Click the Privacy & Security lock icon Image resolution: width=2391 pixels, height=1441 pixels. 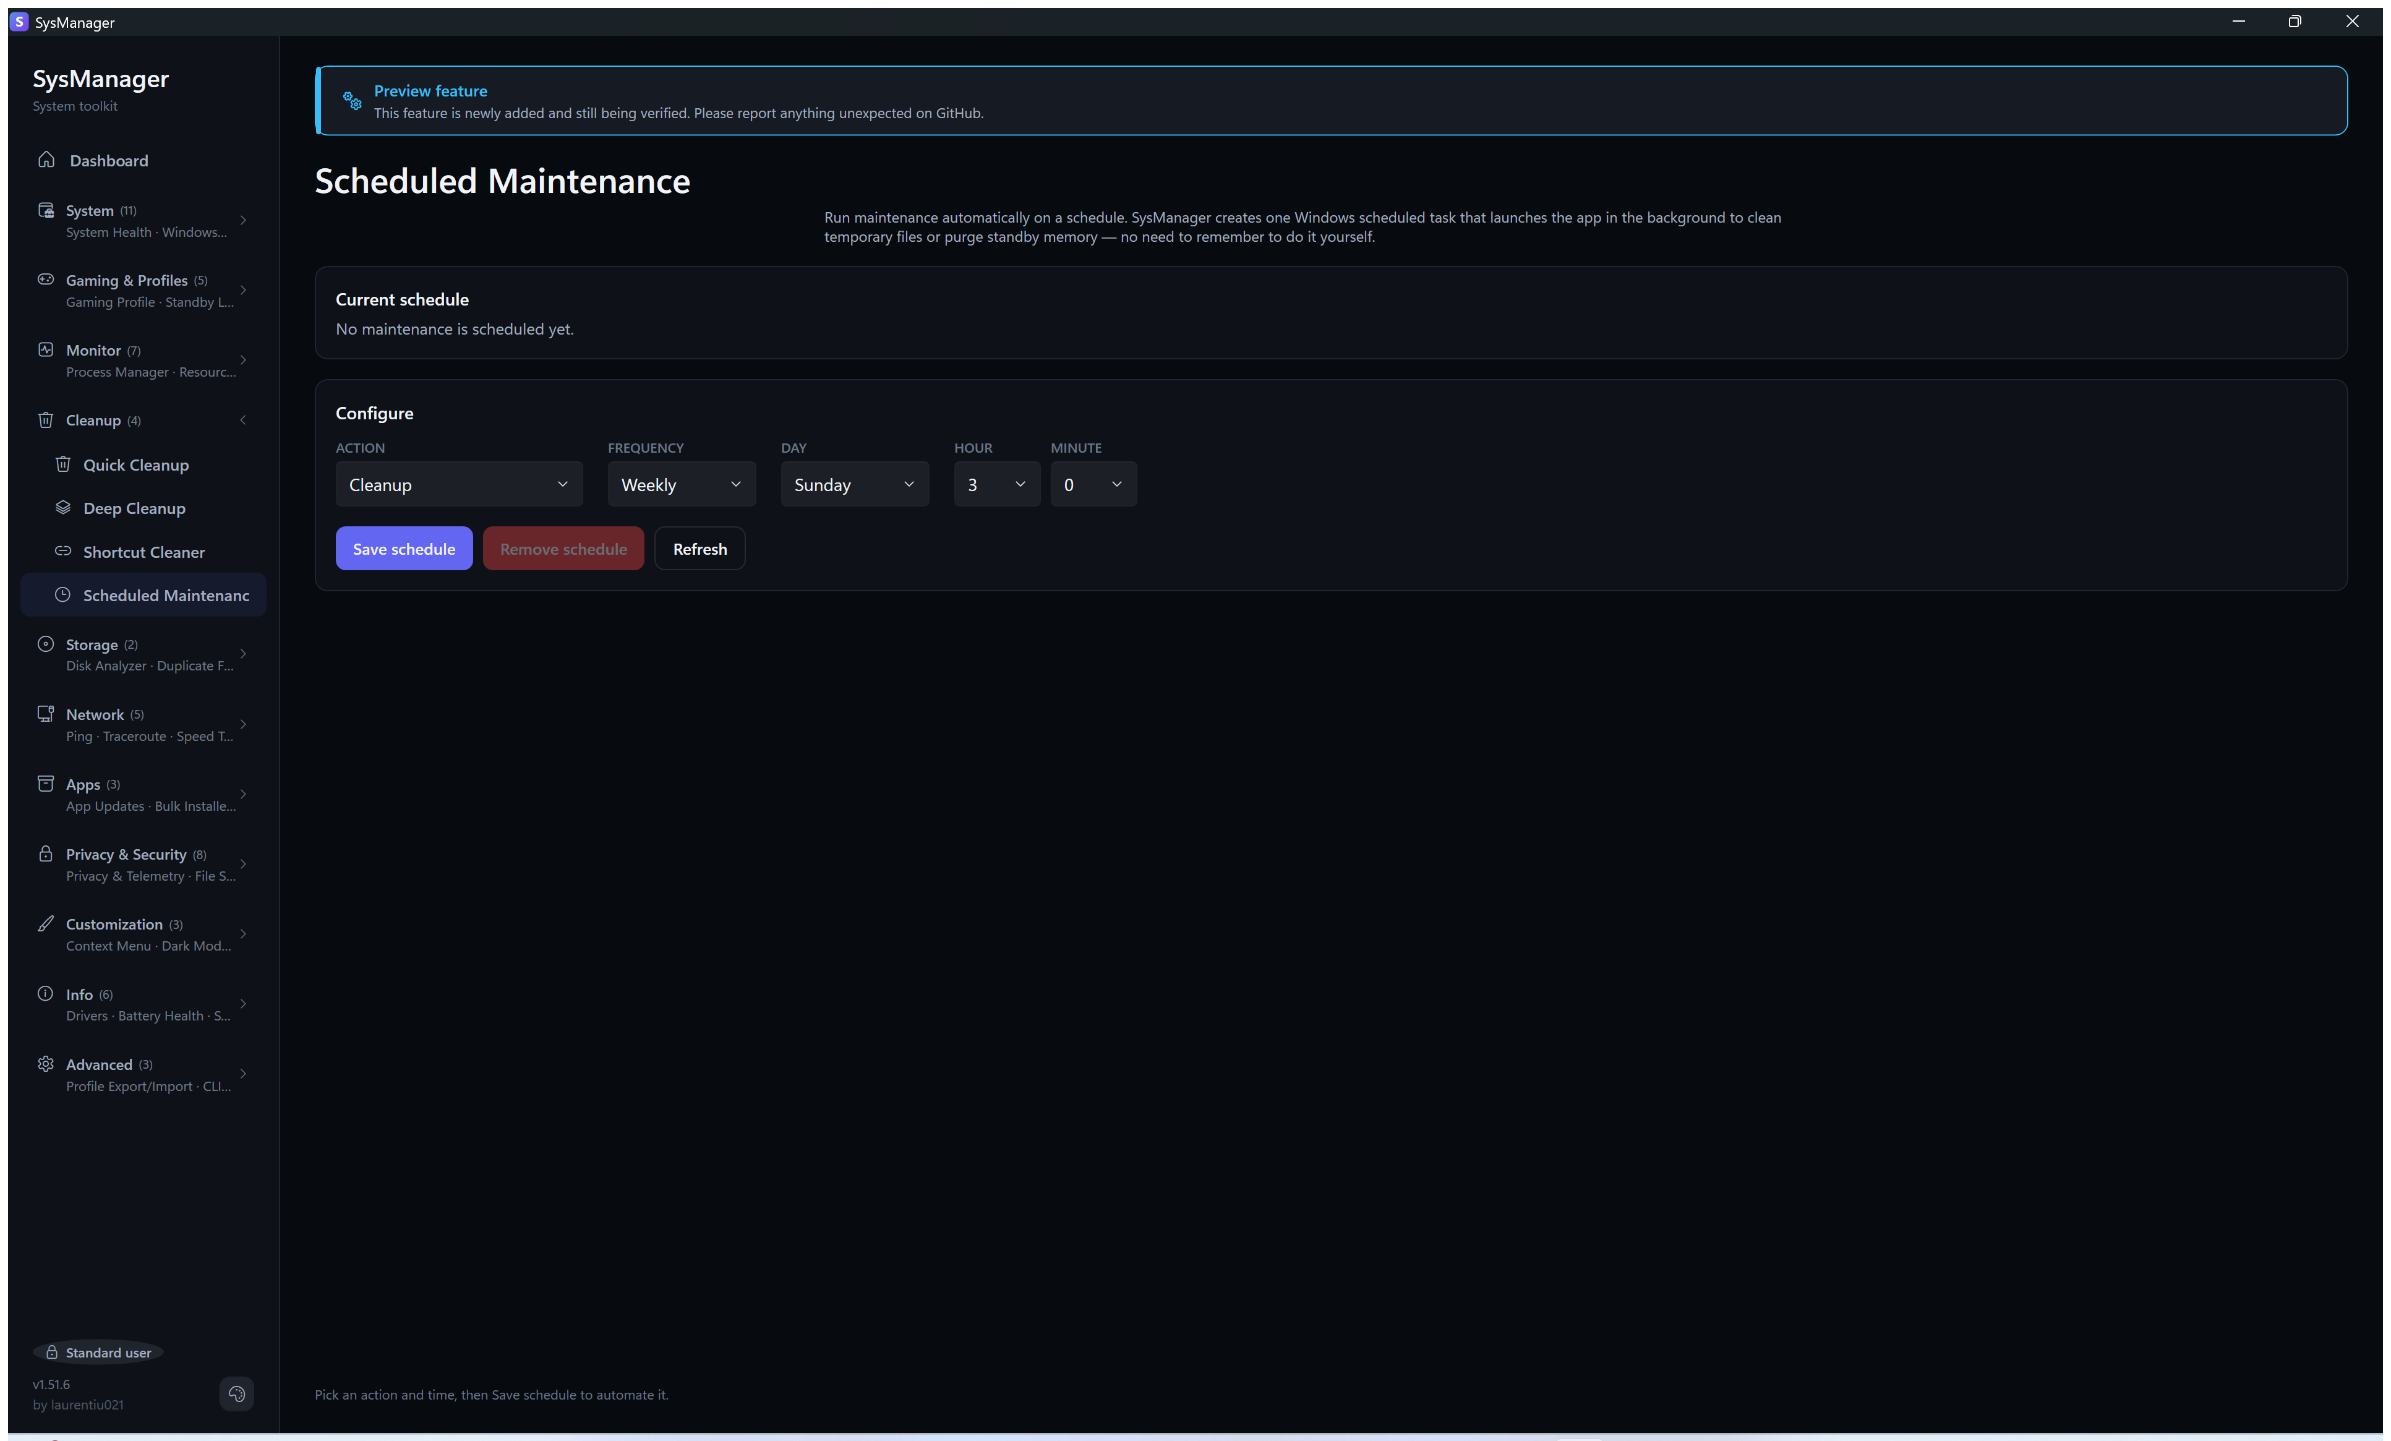tap(46, 854)
